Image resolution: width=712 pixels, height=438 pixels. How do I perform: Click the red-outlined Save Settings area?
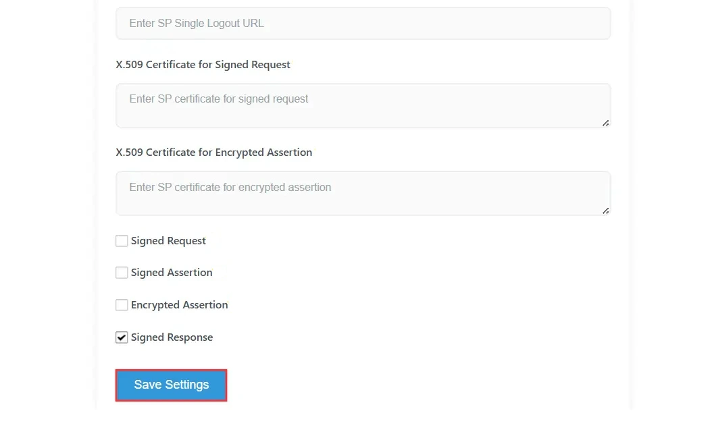[171, 384]
